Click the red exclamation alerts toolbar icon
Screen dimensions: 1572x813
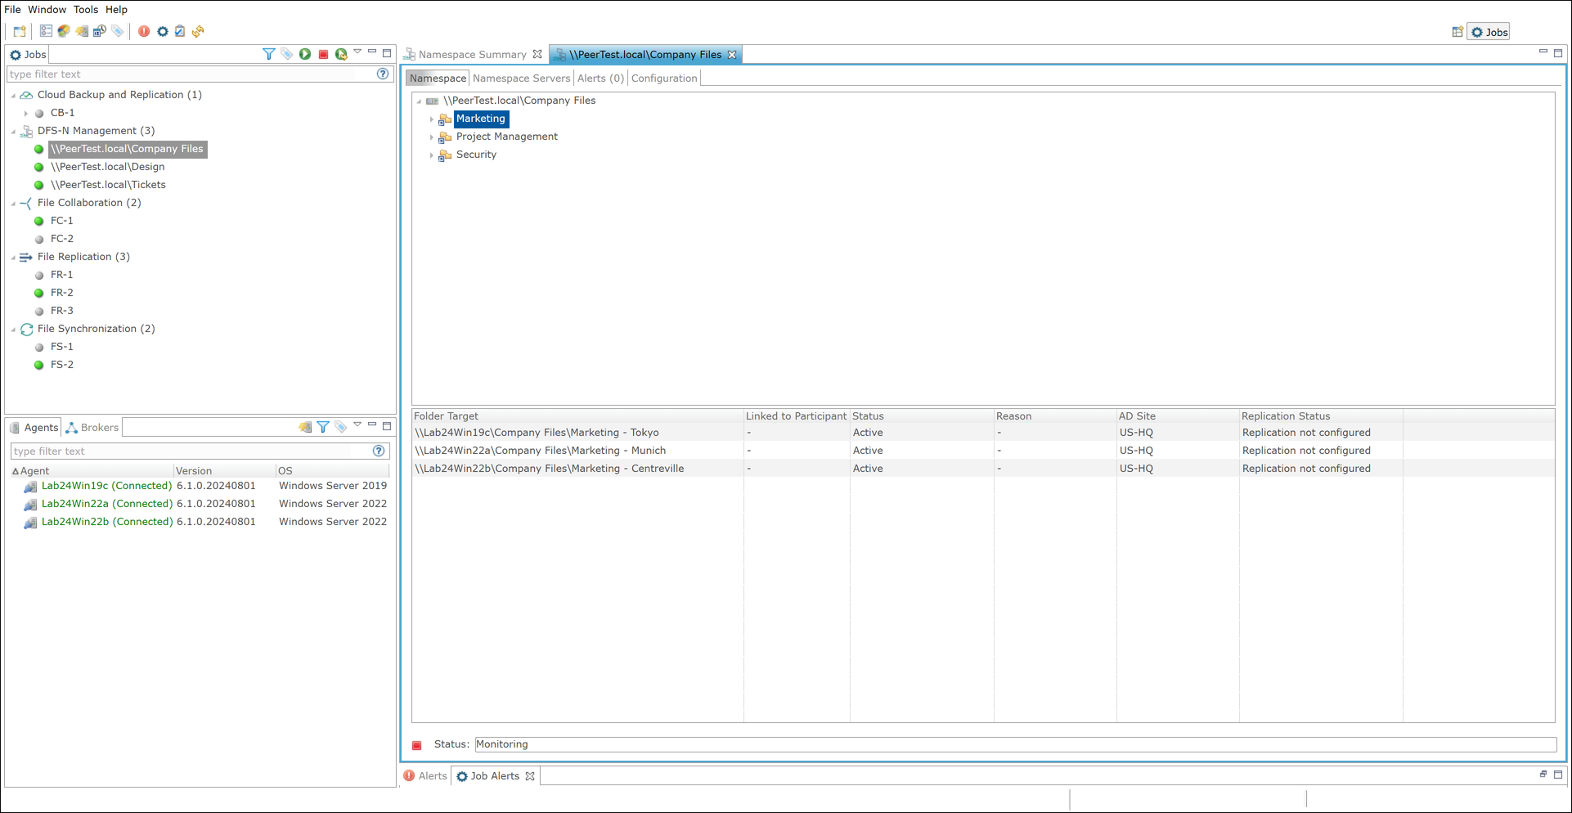[x=144, y=31]
